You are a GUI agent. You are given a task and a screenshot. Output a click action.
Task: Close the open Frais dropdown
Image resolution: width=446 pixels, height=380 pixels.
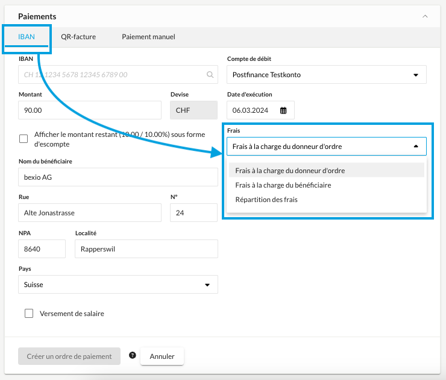(x=327, y=147)
